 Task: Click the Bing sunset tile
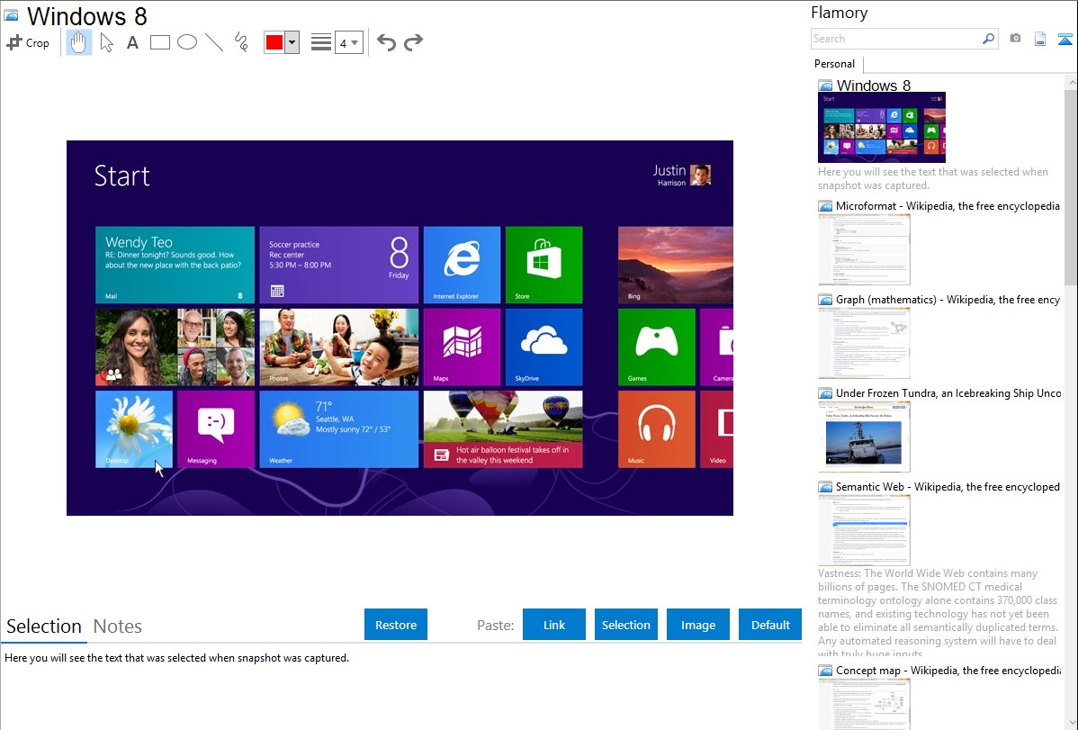(x=675, y=265)
